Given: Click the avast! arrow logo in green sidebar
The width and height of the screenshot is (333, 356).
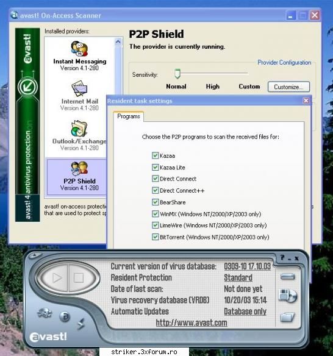Looking at the screenshot, I should (27, 87).
